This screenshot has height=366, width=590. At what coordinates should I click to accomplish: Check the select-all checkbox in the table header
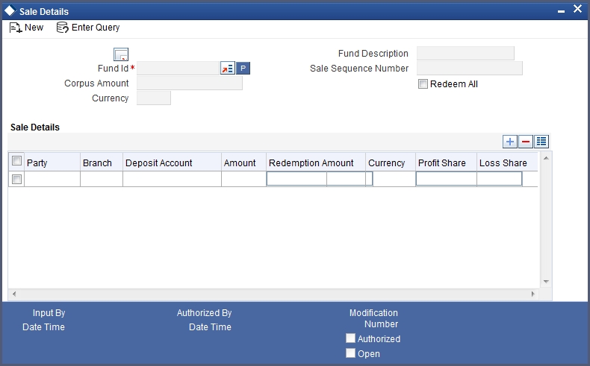click(x=16, y=161)
